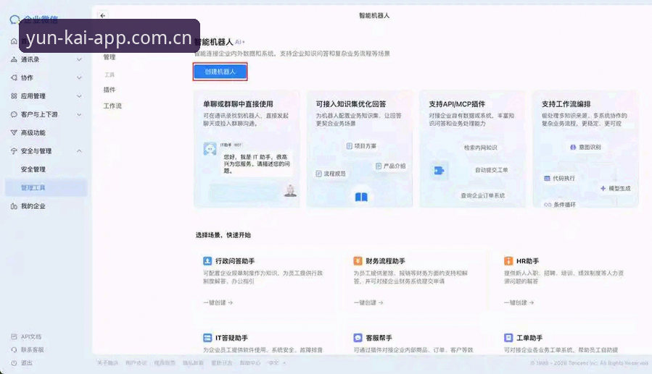This screenshot has height=374, width=652.
Task: Click the IT助手 greeting chat bubble
Action: click(255, 163)
